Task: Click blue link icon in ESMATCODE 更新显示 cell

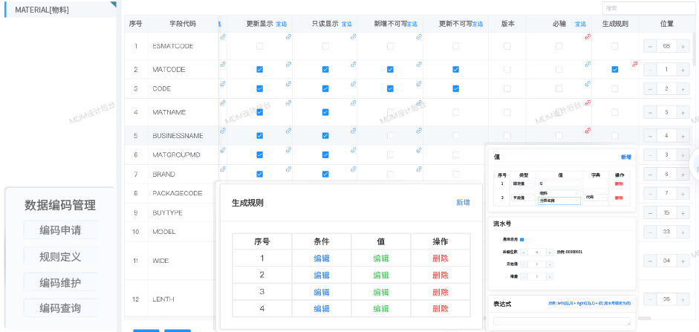Action: pyautogui.click(x=288, y=36)
